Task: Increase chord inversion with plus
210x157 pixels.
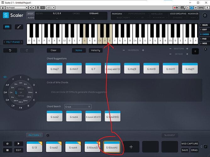Action: click(x=143, y=50)
